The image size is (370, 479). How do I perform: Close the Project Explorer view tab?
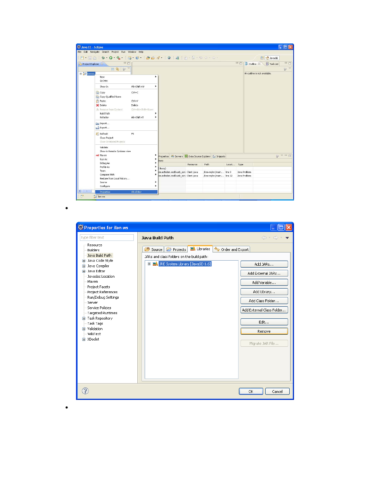click(x=102, y=64)
